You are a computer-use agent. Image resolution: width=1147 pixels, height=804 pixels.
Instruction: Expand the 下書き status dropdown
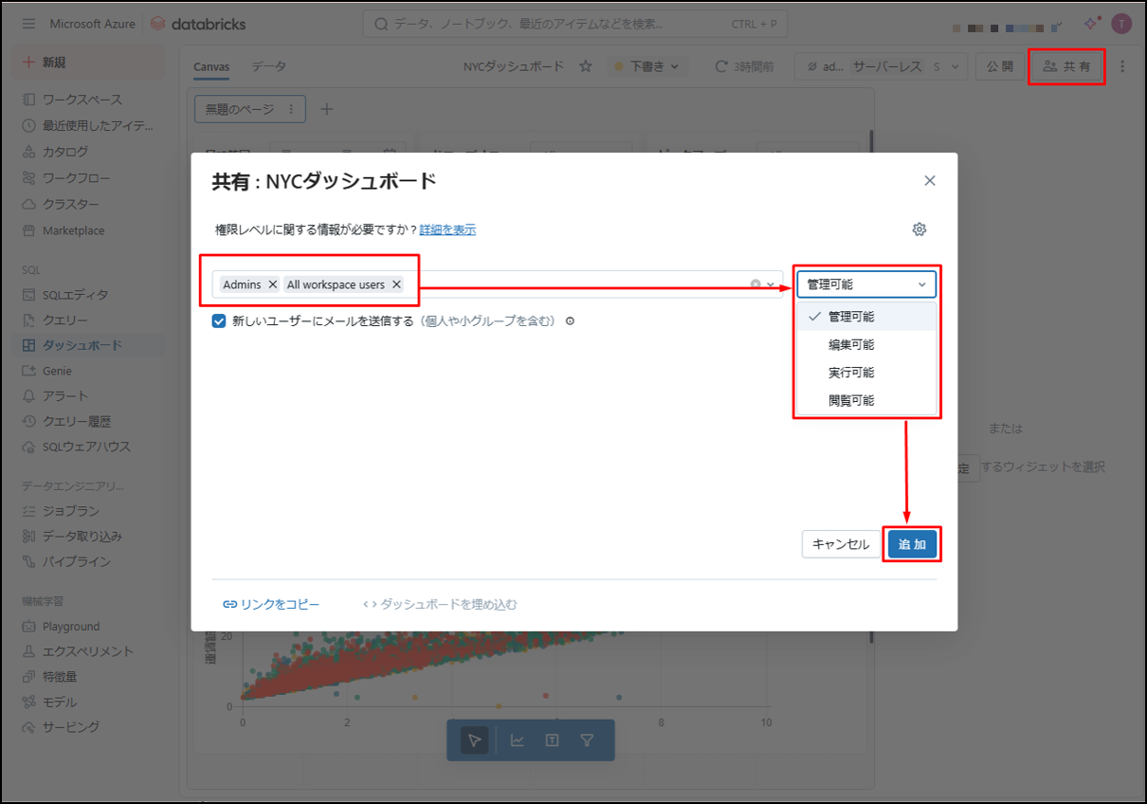[x=647, y=66]
